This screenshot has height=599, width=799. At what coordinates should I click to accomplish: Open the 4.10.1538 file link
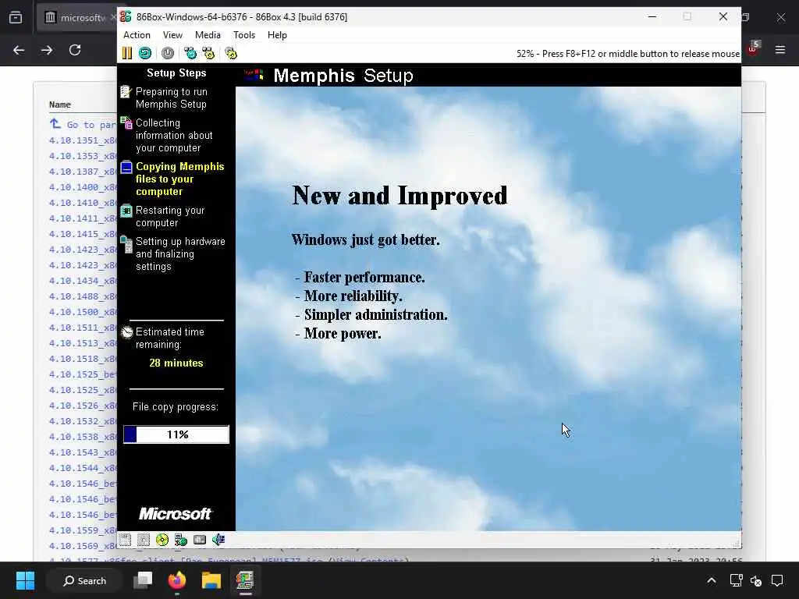(83, 437)
